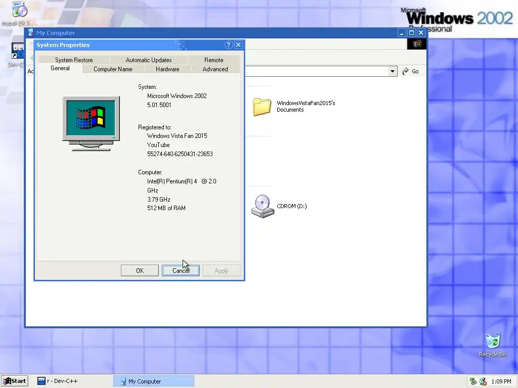This screenshot has width=518, height=388.
Task: Open the Computer Name tab
Action: pyautogui.click(x=113, y=69)
